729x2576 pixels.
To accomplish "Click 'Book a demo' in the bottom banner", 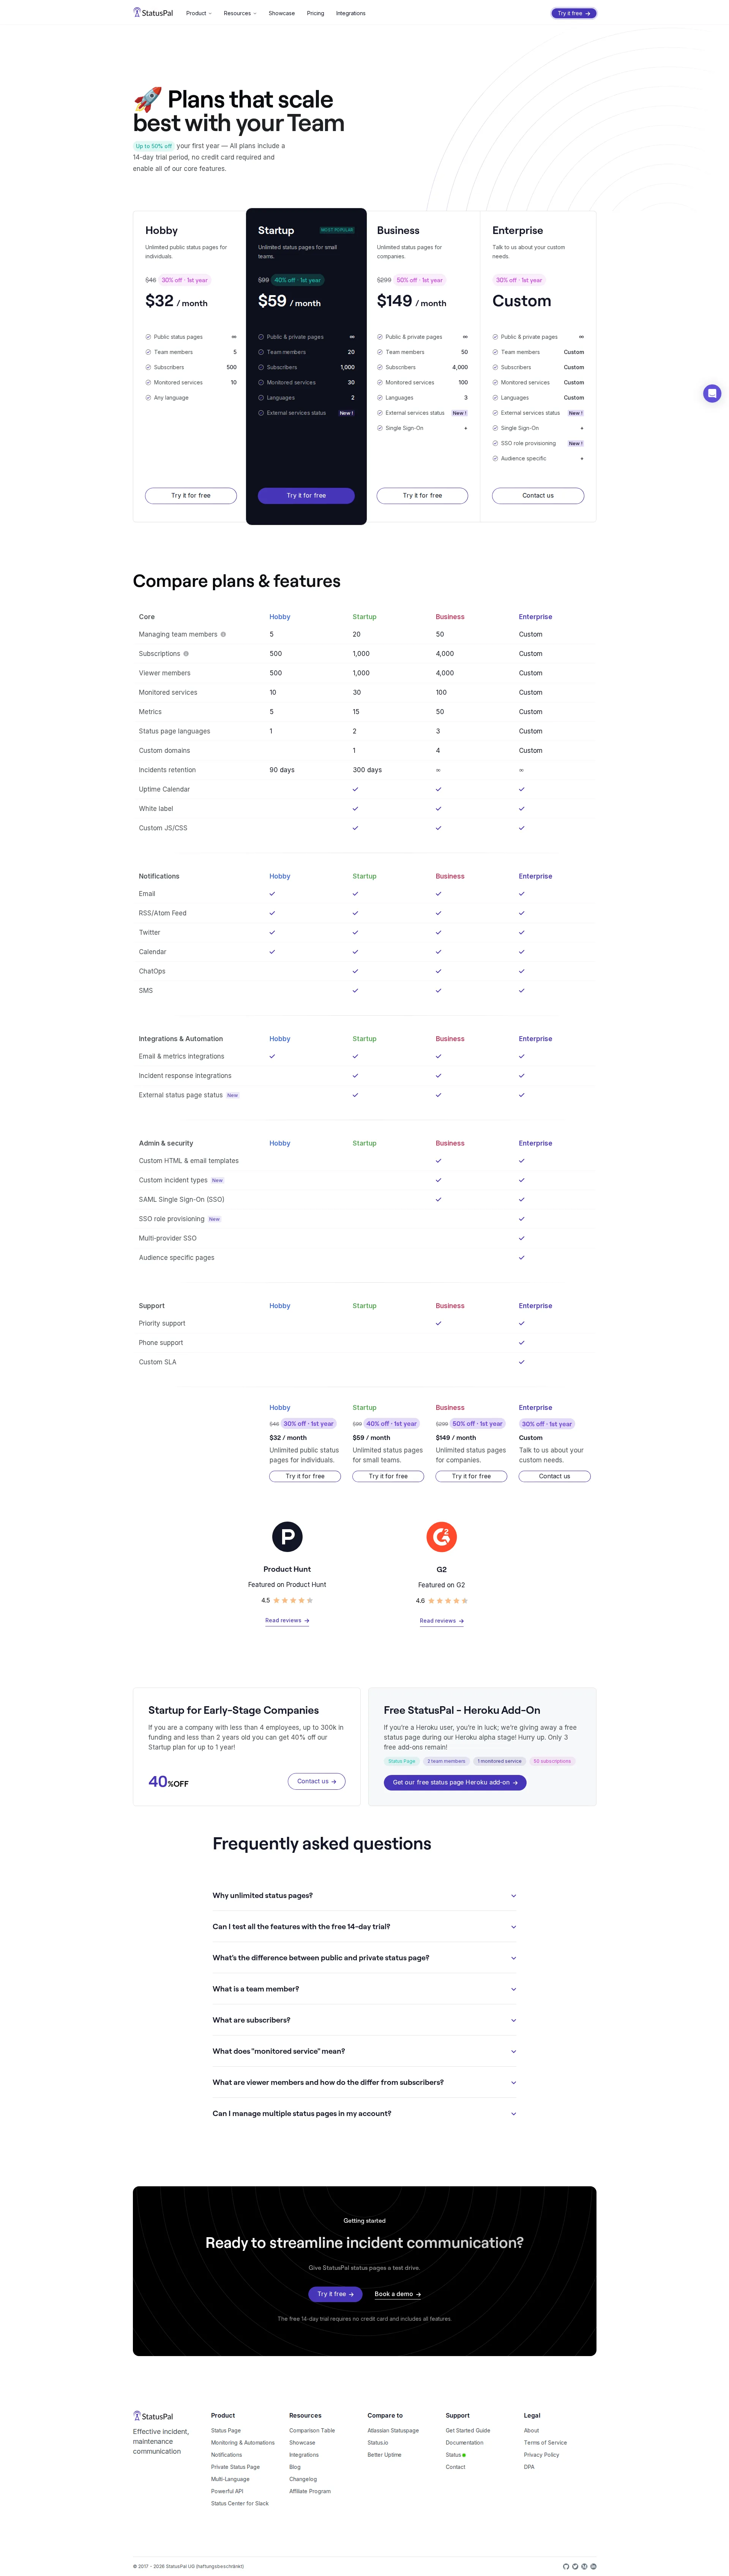I will coord(397,2294).
